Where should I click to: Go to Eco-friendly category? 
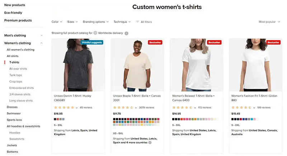coord(13,13)
